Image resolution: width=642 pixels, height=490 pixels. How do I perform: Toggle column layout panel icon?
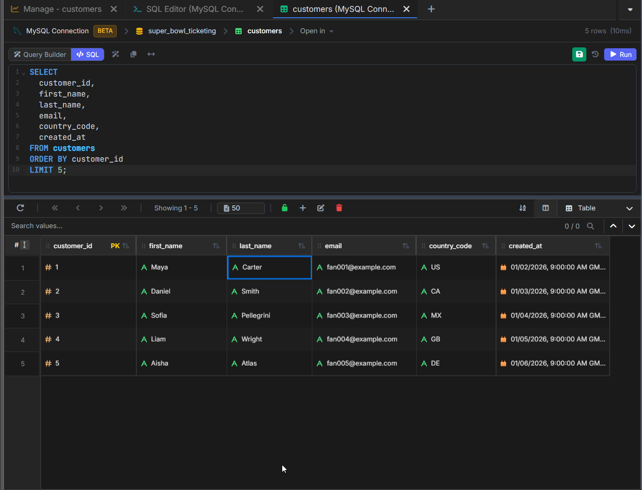coord(545,208)
